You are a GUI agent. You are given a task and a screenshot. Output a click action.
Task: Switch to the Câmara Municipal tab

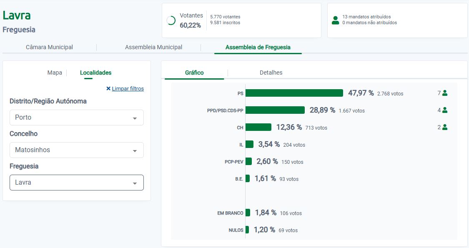click(49, 48)
